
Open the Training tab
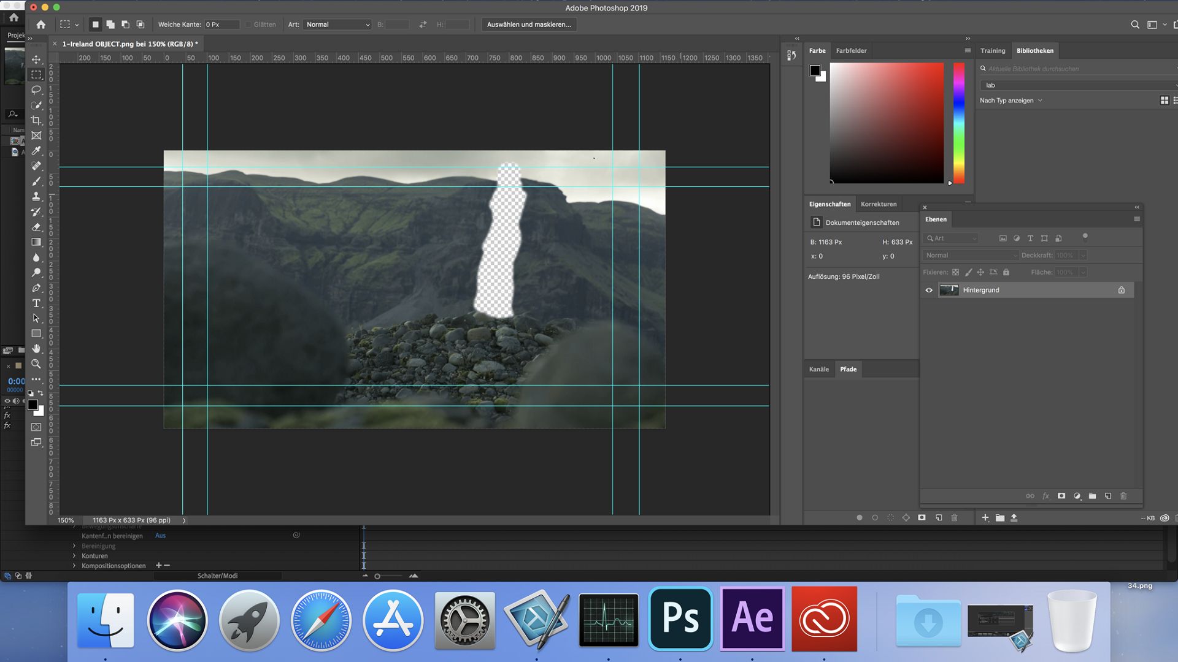tap(992, 50)
